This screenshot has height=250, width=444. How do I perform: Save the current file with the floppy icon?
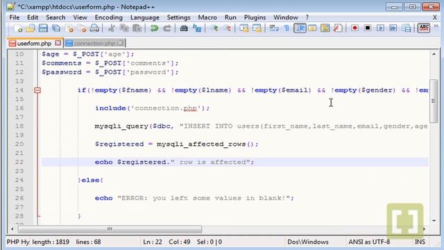click(x=43, y=28)
